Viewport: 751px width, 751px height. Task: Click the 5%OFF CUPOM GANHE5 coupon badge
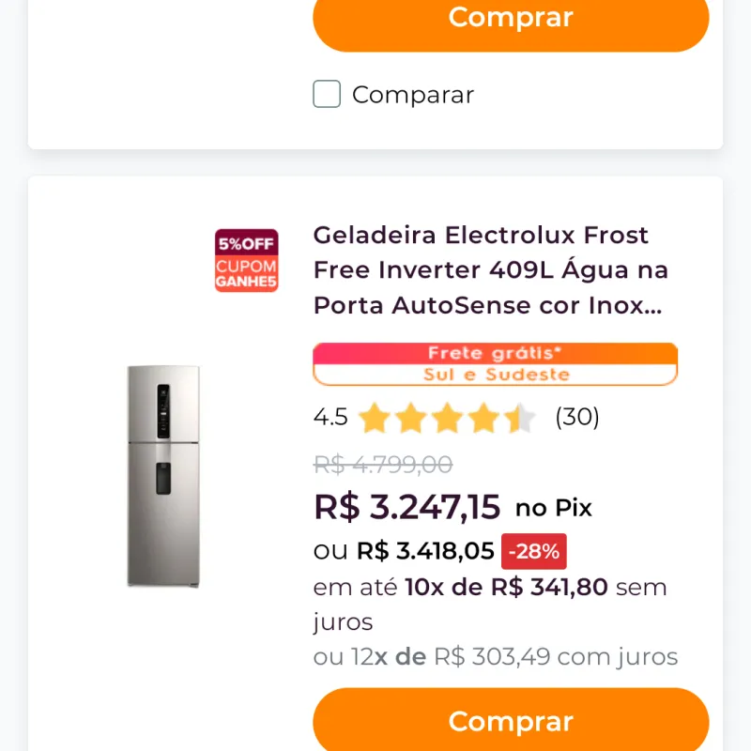click(x=246, y=260)
